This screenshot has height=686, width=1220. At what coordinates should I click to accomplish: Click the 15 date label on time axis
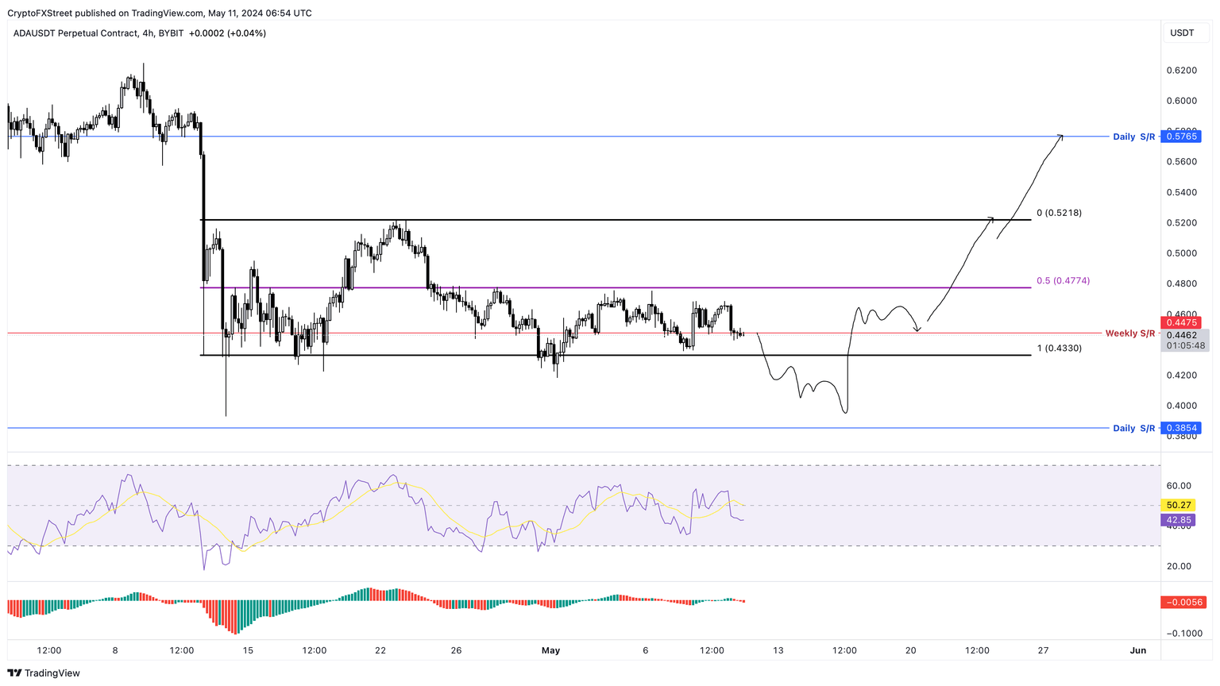(248, 650)
